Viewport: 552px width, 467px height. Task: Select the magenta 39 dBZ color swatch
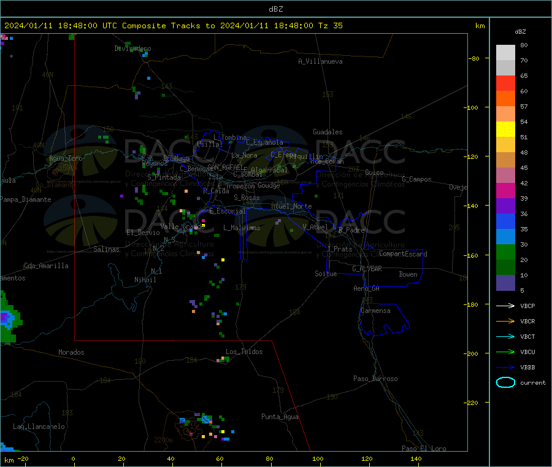505,190
